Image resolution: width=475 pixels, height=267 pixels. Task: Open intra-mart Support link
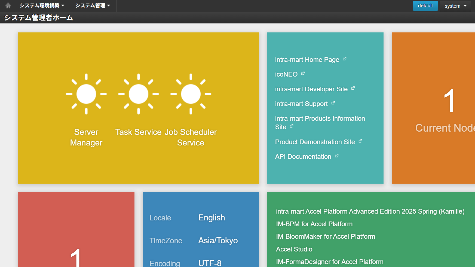click(301, 104)
